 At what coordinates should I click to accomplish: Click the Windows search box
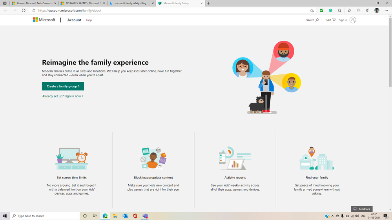coord(45,216)
